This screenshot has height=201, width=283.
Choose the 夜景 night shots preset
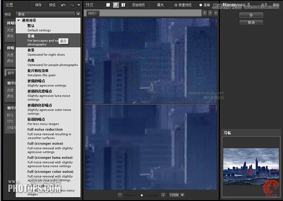tap(48, 52)
